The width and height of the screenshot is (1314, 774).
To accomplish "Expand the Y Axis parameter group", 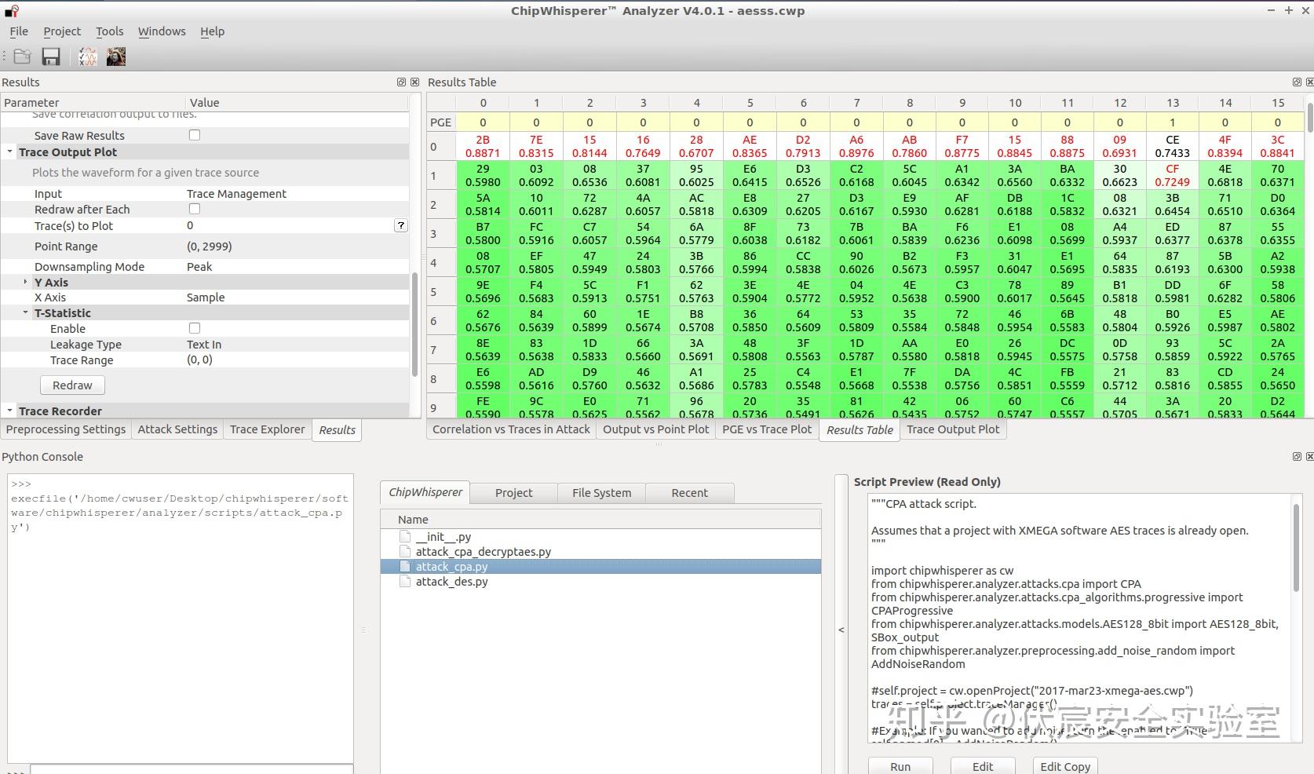I will click(25, 282).
